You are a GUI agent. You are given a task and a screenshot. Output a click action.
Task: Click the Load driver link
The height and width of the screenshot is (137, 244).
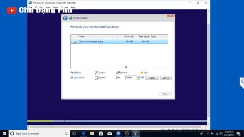pyautogui.click(x=77, y=78)
